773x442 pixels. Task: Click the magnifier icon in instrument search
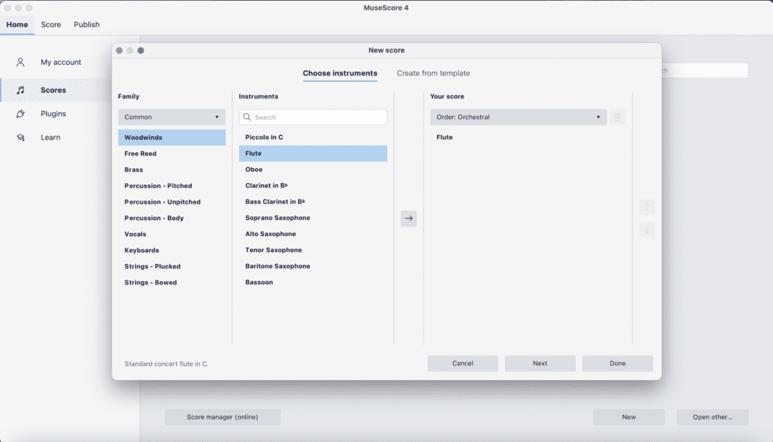click(247, 117)
